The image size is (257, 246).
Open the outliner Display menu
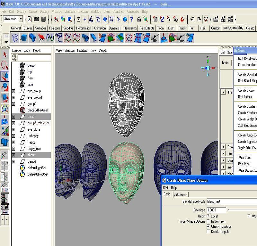(x=17, y=50)
